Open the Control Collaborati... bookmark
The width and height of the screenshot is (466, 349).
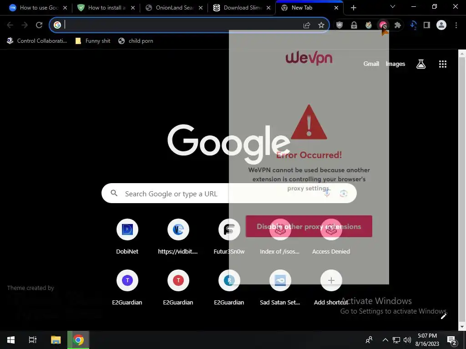click(37, 41)
